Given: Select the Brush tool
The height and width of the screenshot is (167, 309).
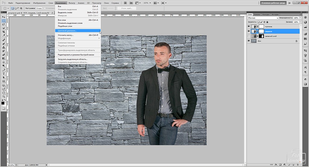Looking at the screenshot, I should click(x=4, y=44).
